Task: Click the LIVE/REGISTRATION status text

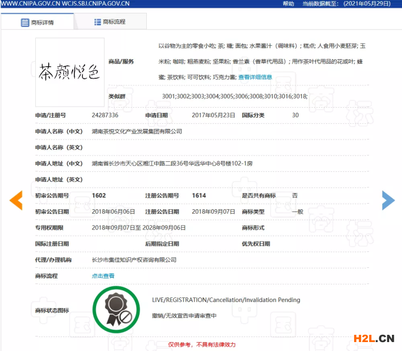Action: point(226,300)
